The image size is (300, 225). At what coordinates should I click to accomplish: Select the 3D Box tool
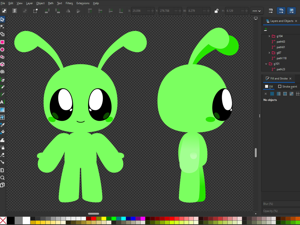coord(2,64)
